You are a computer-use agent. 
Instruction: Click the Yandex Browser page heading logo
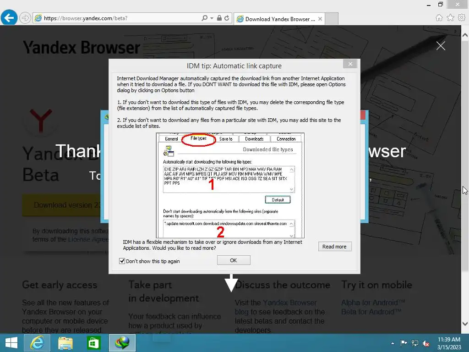coord(82,48)
